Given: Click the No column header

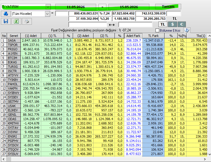Looking at the screenshot, I should point(4,36).
